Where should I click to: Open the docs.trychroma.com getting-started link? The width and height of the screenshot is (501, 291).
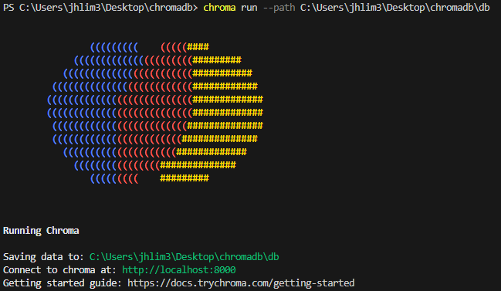tap(241, 283)
